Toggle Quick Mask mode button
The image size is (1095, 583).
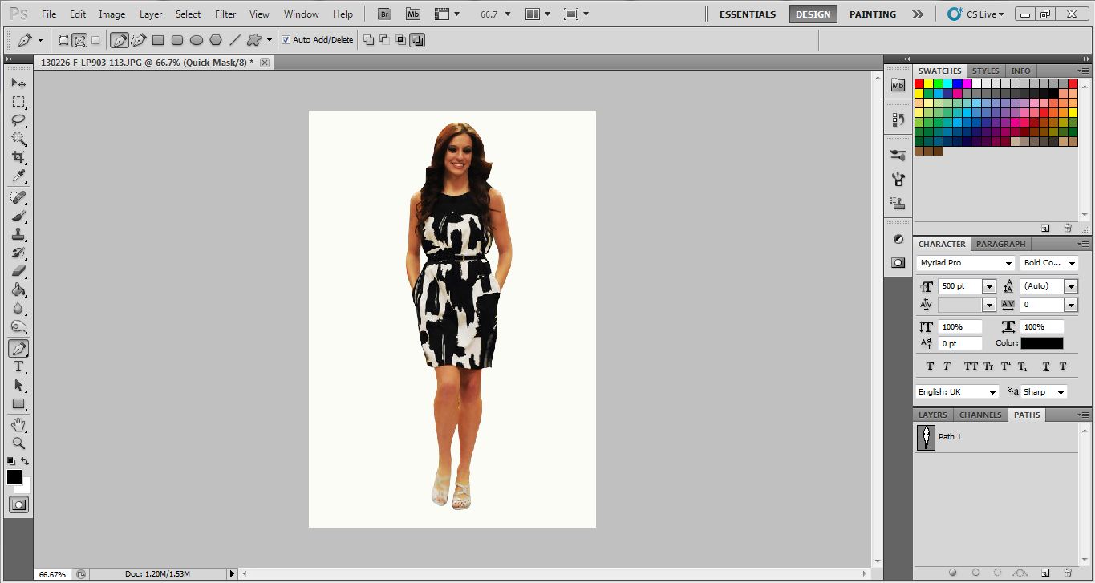(18, 504)
